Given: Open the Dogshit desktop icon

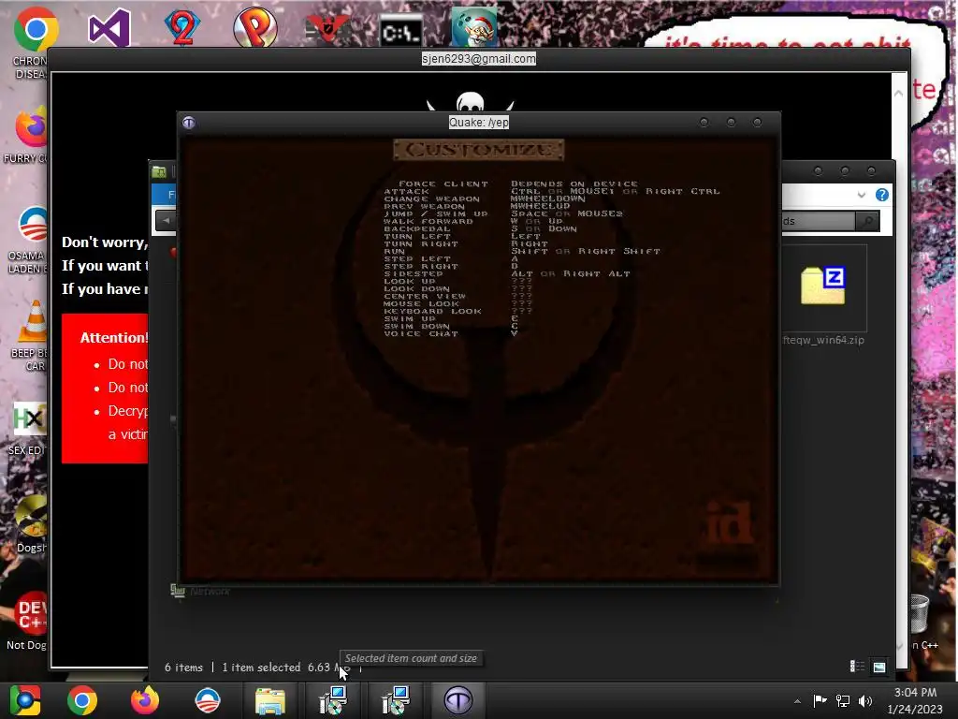Looking at the screenshot, I should (x=31, y=516).
